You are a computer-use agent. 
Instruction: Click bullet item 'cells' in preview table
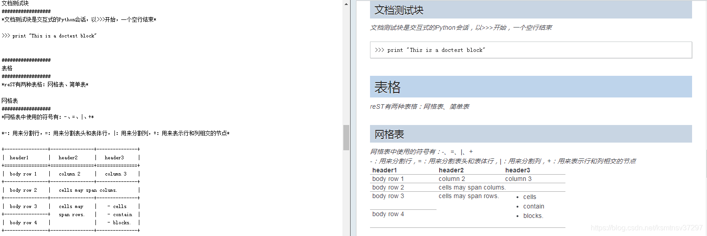(530, 197)
